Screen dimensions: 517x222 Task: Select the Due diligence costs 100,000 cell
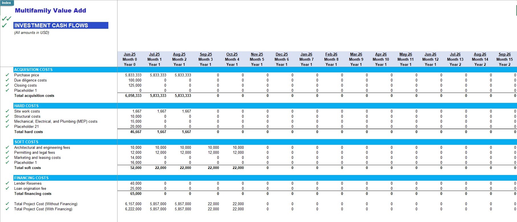click(x=135, y=80)
